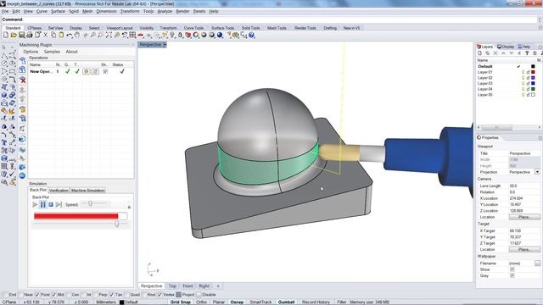Open the Display panel tab
Viewport: 543px width, 305px height.
[506, 47]
